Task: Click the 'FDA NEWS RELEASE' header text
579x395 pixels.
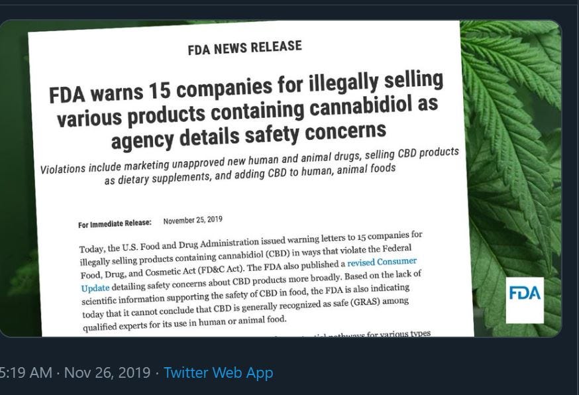Action: pyautogui.click(x=244, y=48)
